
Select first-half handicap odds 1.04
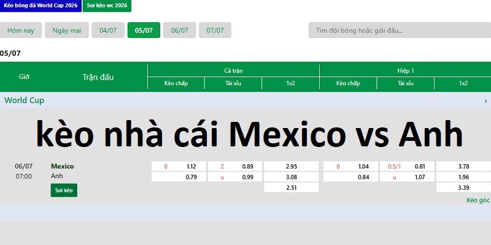tap(350, 167)
